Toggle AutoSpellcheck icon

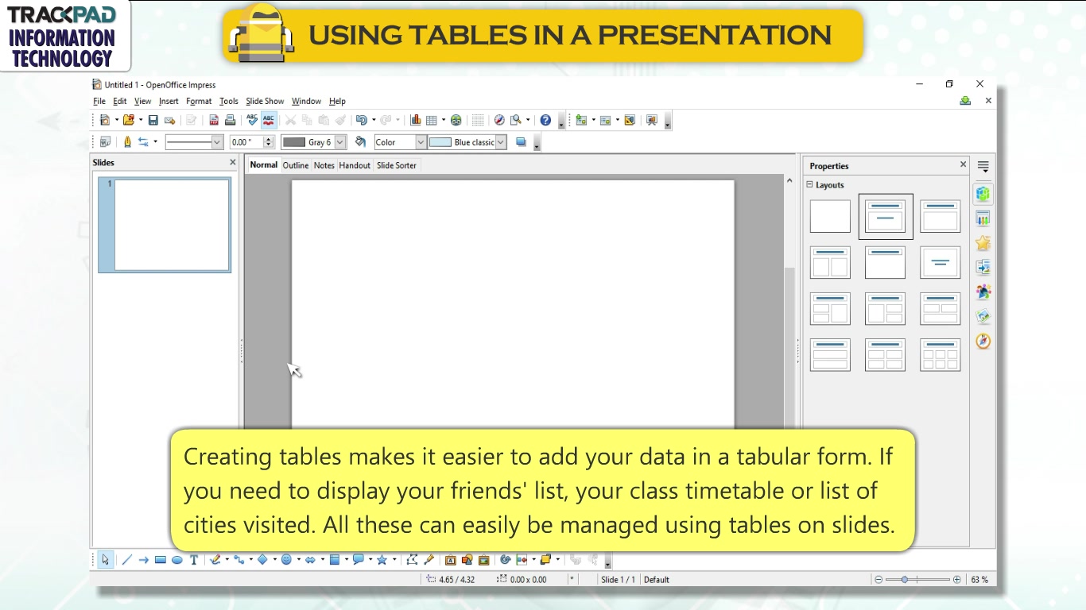click(269, 121)
